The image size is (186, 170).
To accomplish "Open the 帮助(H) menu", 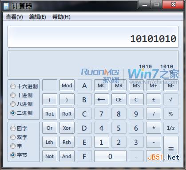I will pyautogui.click(x=61, y=17).
